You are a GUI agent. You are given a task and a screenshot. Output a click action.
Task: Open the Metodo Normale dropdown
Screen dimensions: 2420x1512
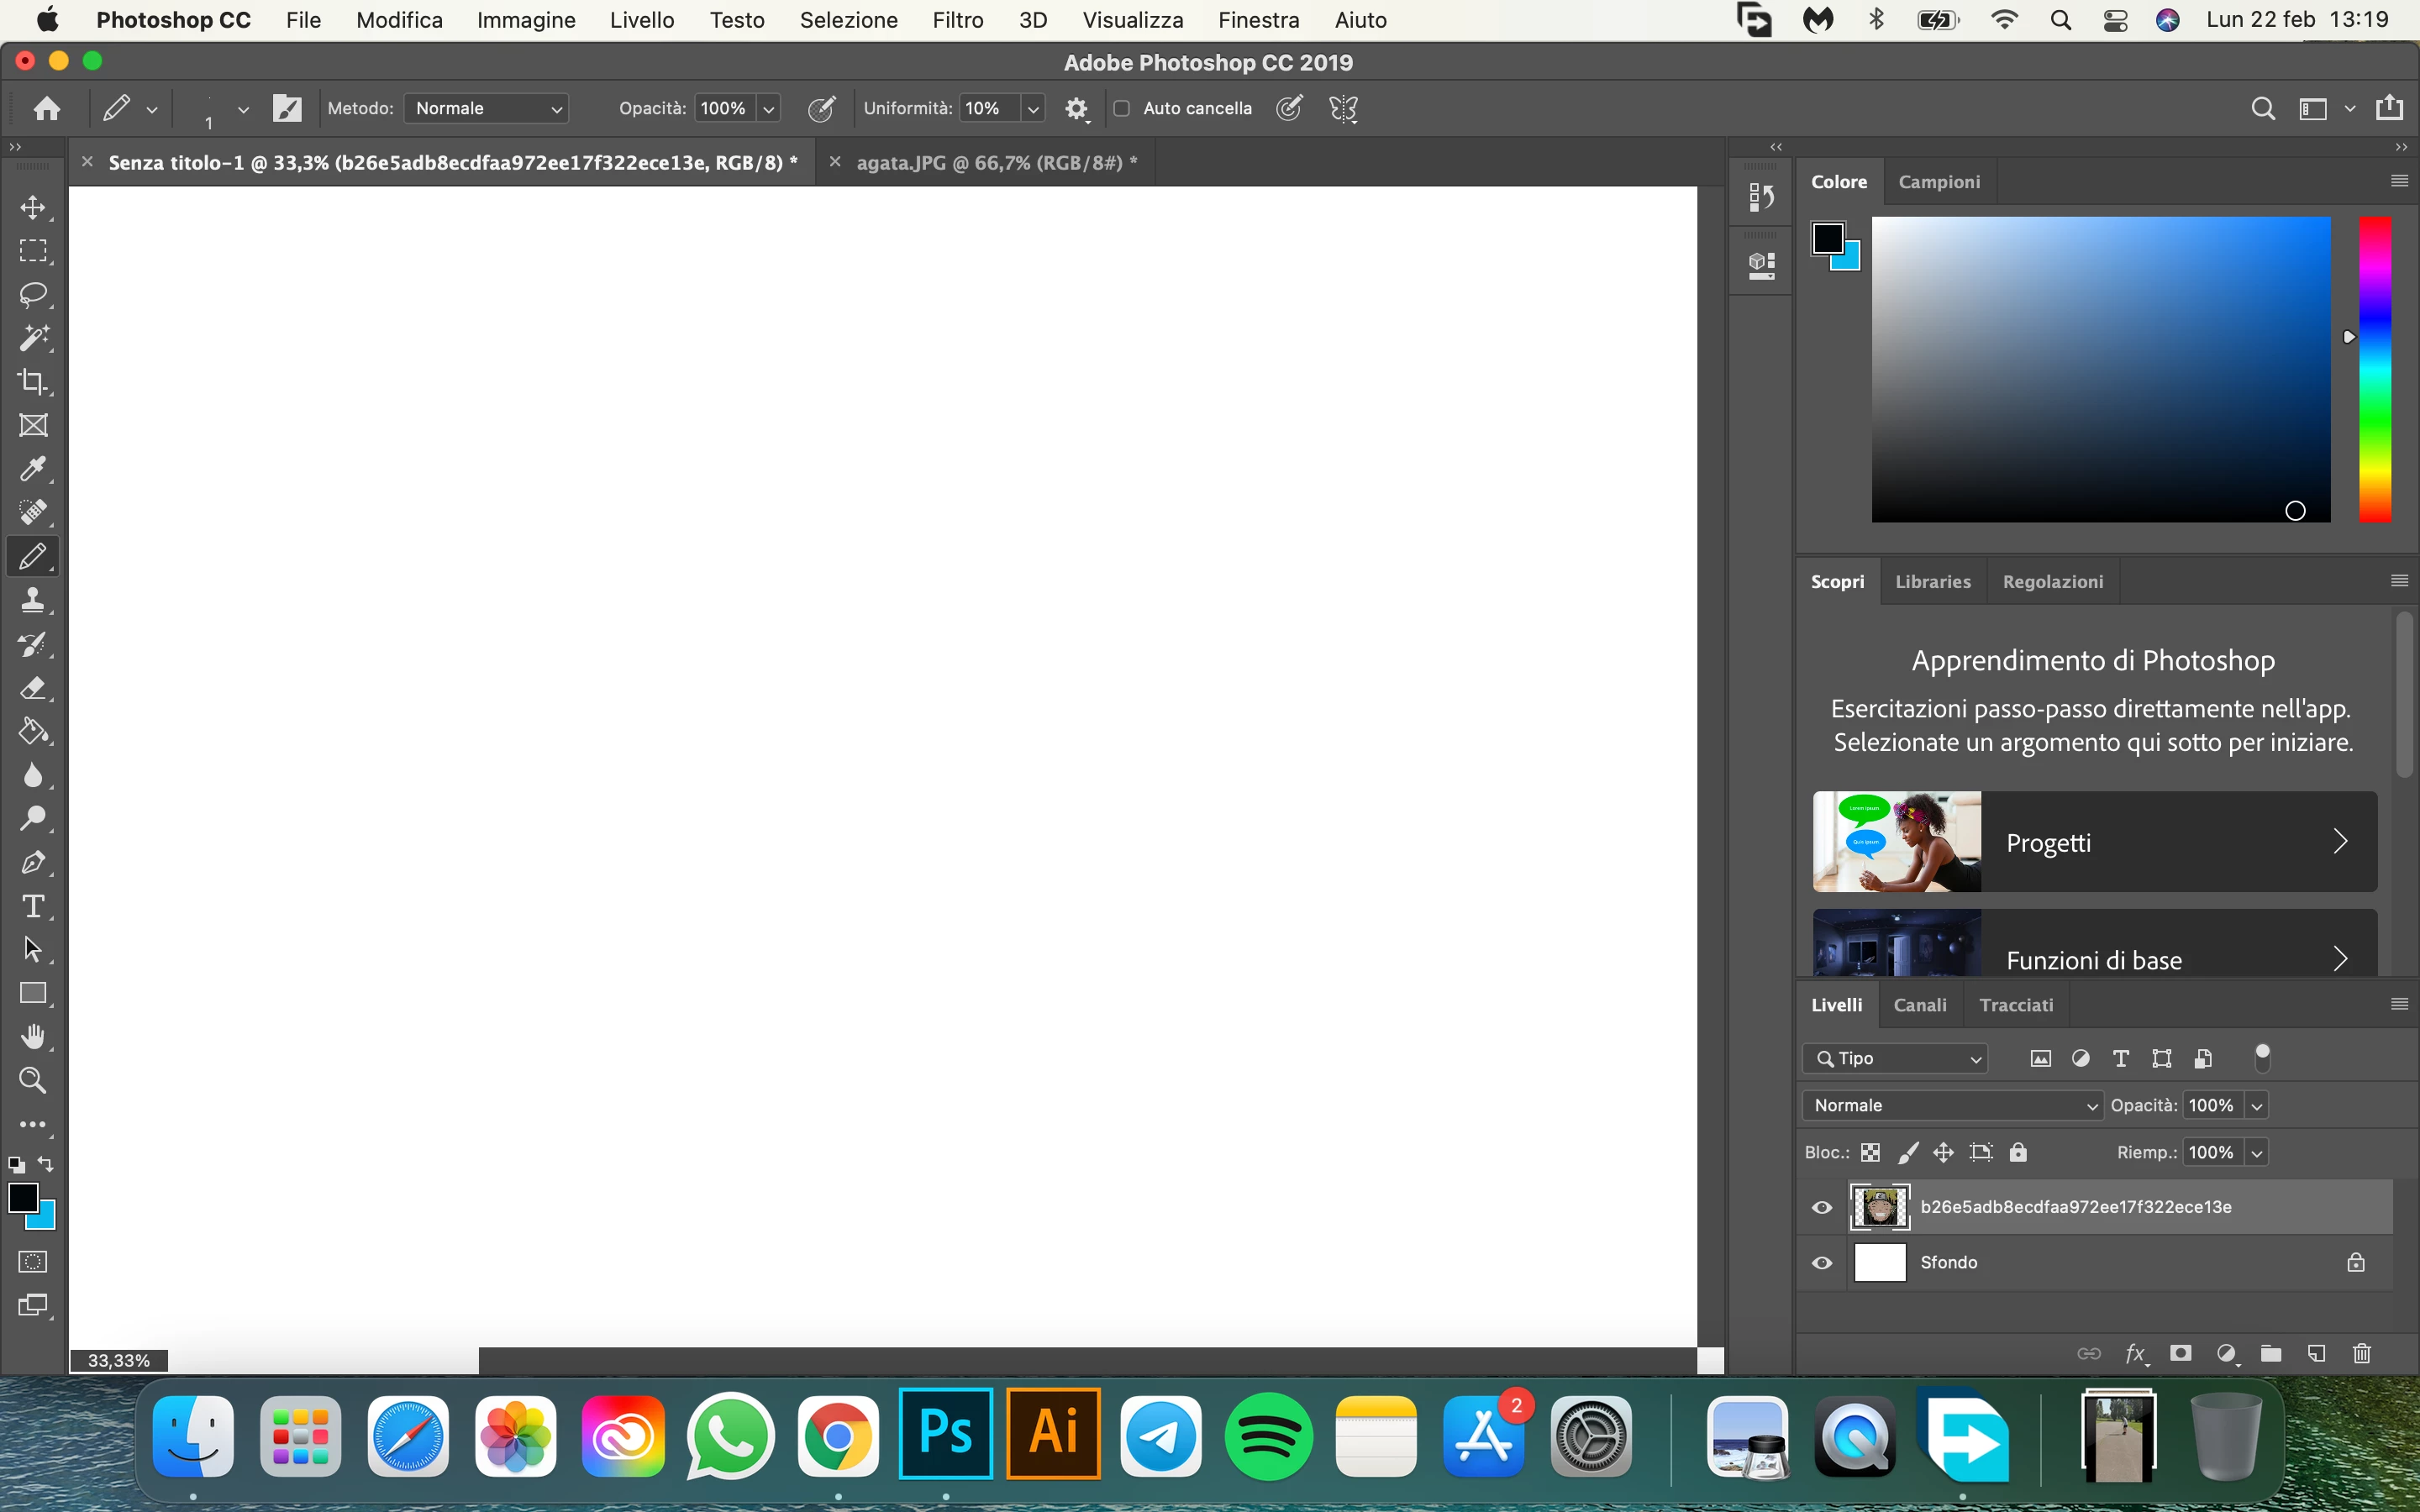pos(487,108)
